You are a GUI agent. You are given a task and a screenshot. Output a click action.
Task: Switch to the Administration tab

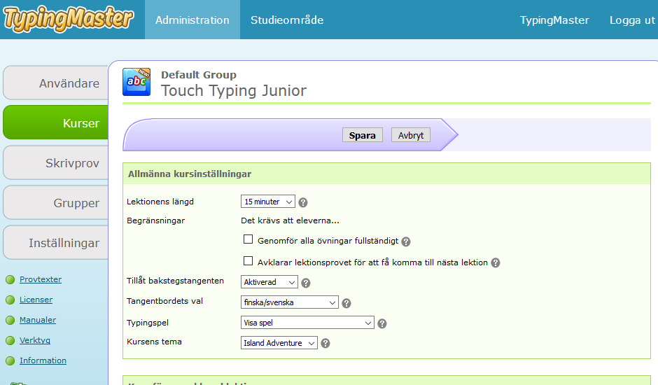tap(192, 20)
